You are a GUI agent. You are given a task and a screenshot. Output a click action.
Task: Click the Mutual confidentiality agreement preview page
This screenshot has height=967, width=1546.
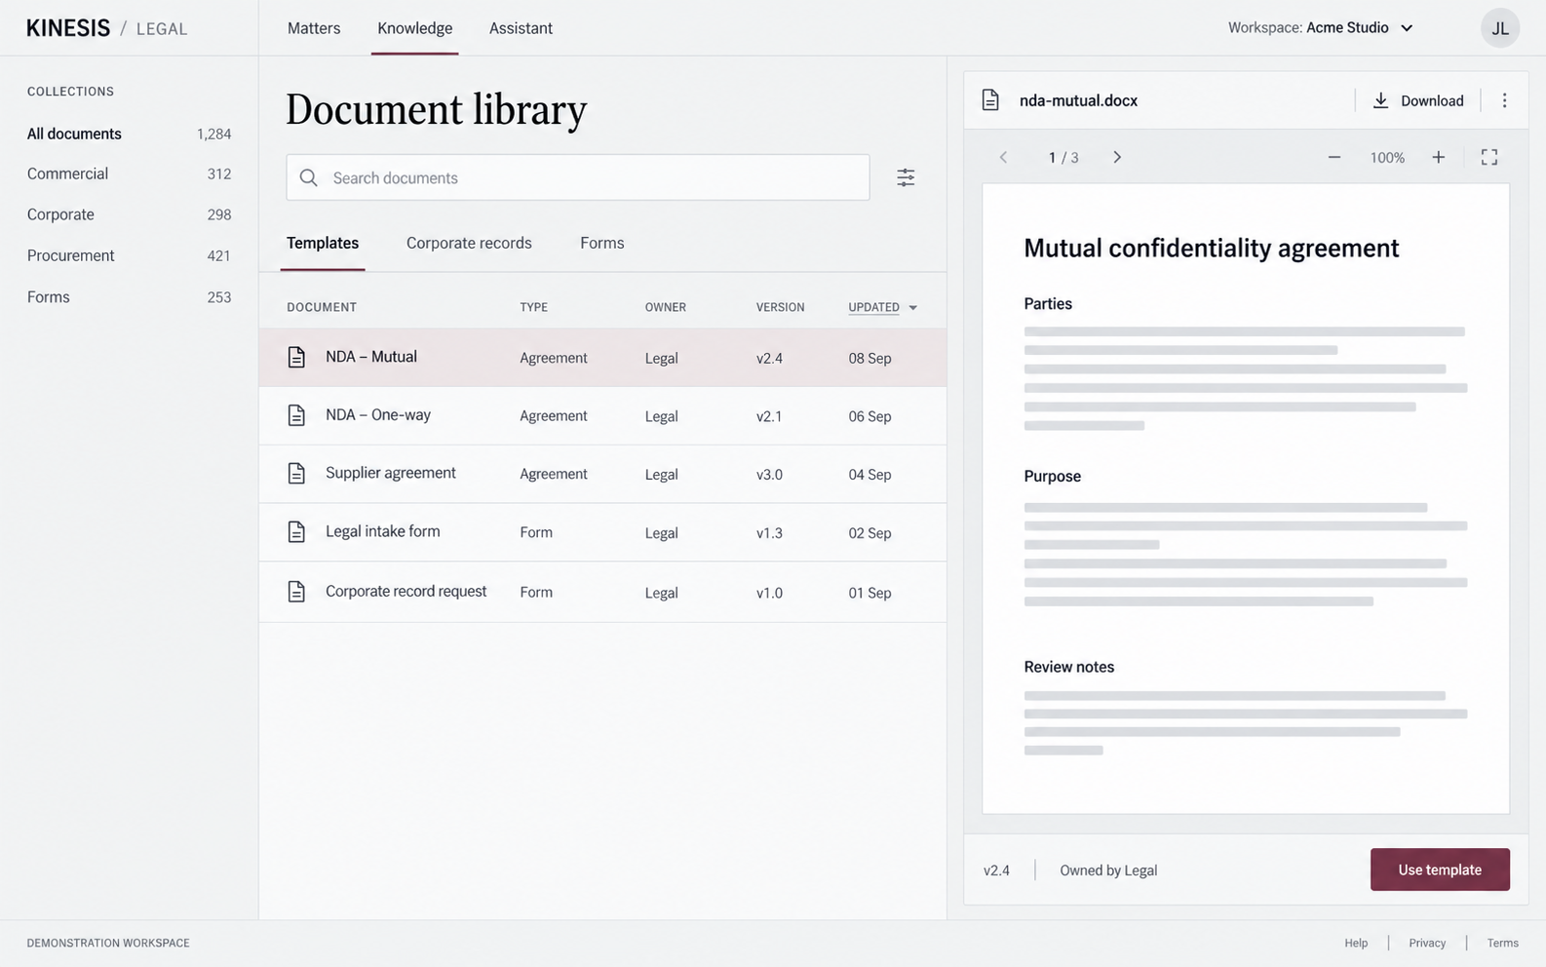pos(1246,498)
